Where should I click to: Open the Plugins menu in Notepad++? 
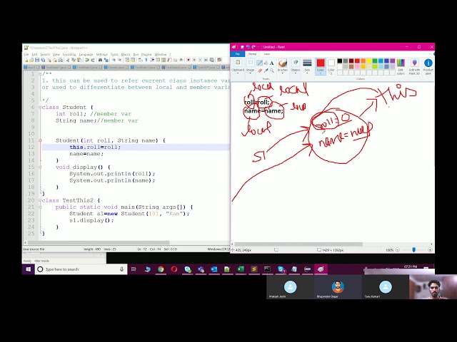point(146,54)
